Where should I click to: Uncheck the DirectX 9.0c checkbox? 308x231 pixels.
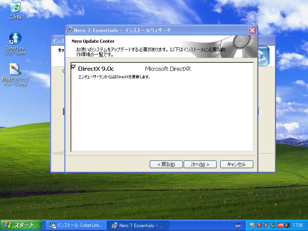74,67
